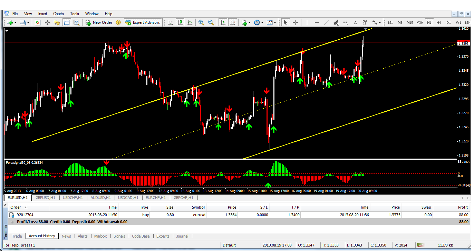Switch timeframe to M5
The width and height of the screenshot is (474, 251).
point(400,22)
